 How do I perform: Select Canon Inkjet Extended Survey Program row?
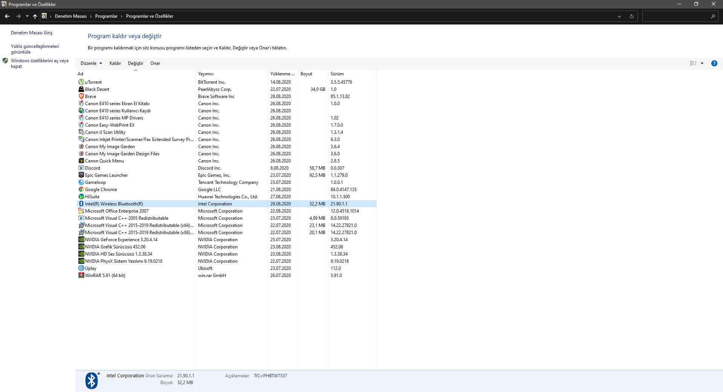tap(227, 139)
